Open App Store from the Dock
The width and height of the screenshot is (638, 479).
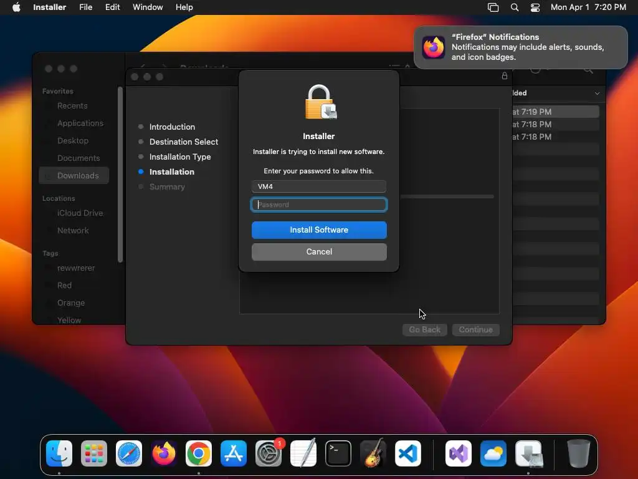tap(234, 453)
